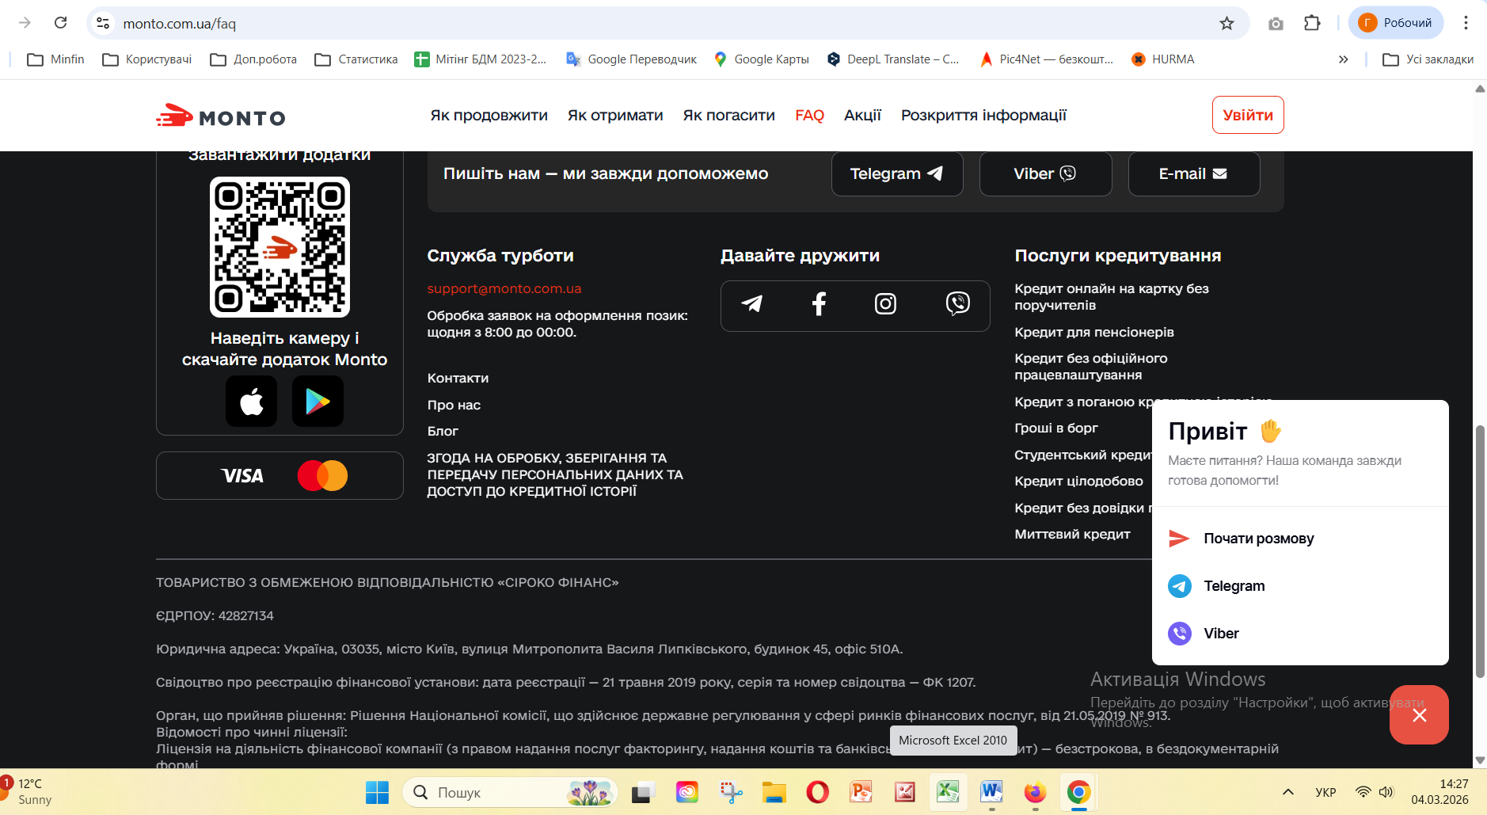Launch Opera from the taskbar
Viewport: 1487px width, 815px height.
[817, 792]
